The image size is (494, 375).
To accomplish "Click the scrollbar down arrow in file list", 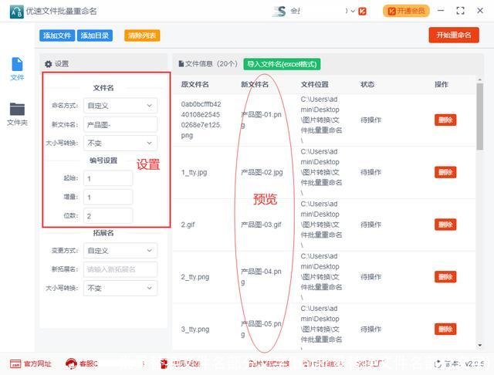I will (x=479, y=346).
